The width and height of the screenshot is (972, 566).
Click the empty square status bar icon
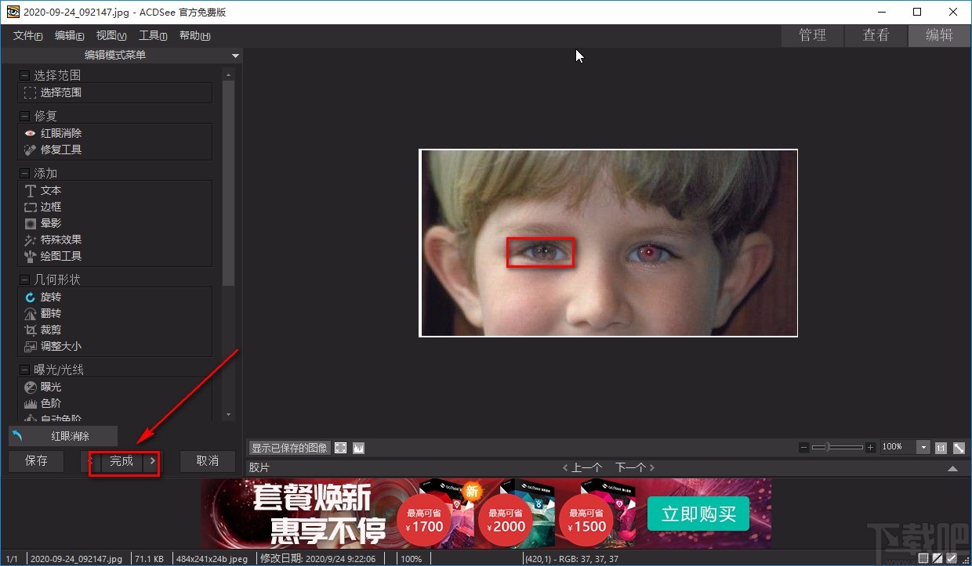923,558
